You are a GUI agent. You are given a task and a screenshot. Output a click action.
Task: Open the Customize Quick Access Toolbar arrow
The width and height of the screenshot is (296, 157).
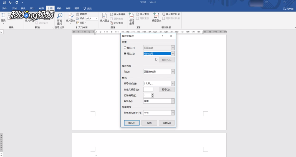(22, 2)
